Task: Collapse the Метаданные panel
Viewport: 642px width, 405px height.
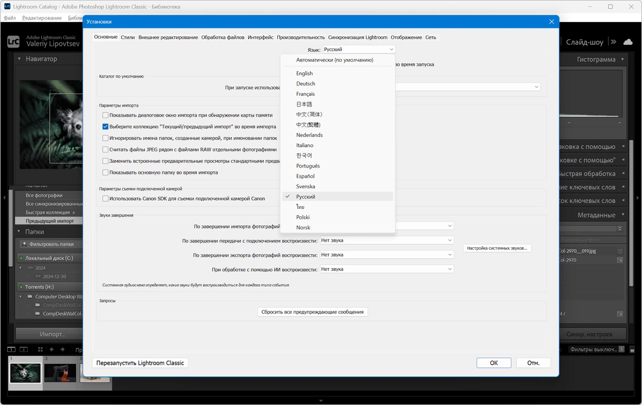Action: 623,215
